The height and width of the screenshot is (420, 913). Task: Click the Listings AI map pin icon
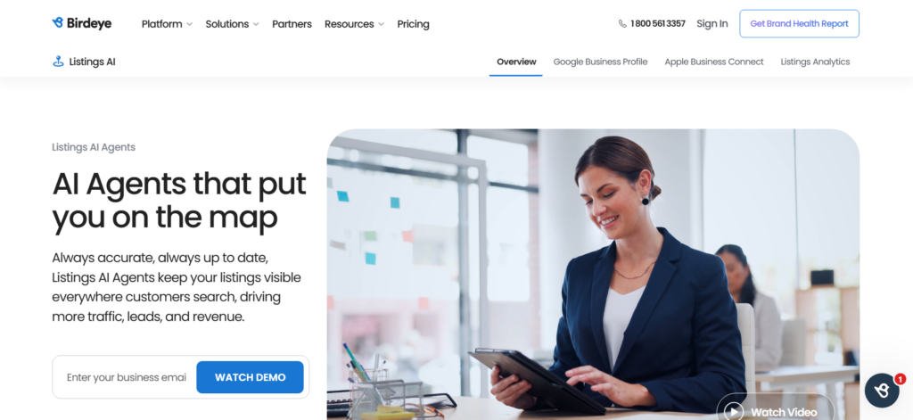tap(58, 62)
